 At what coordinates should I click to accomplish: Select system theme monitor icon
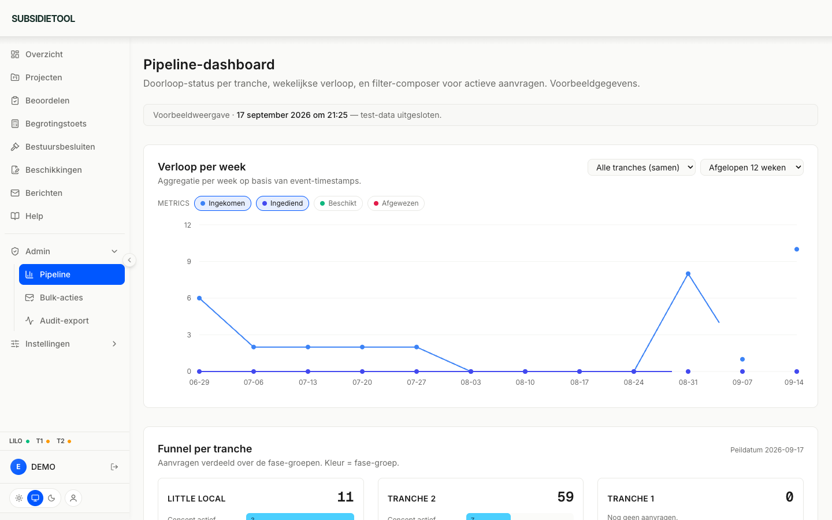coord(35,498)
